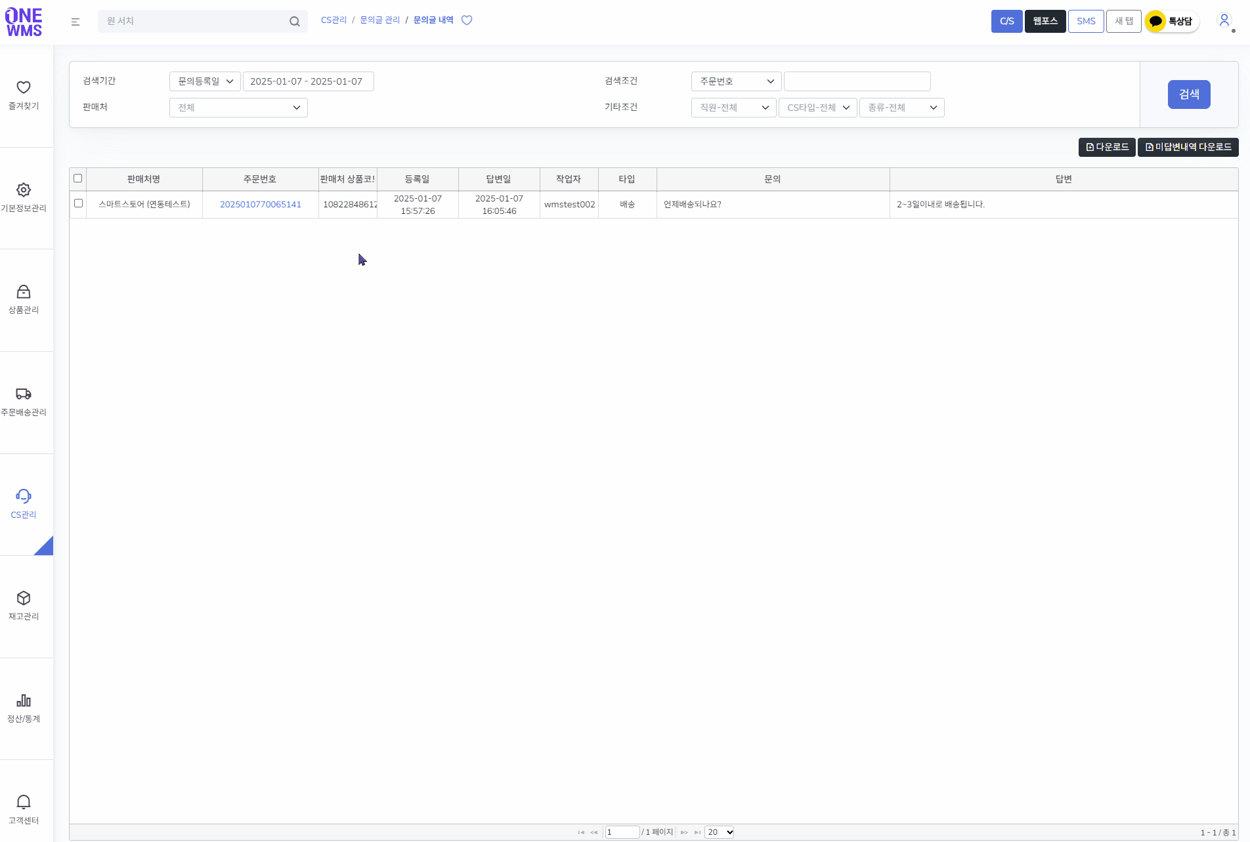Image resolution: width=1250 pixels, height=842 pixels.
Task: Click 미답변내역 다운로드 button
Action: (x=1188, y=147)
